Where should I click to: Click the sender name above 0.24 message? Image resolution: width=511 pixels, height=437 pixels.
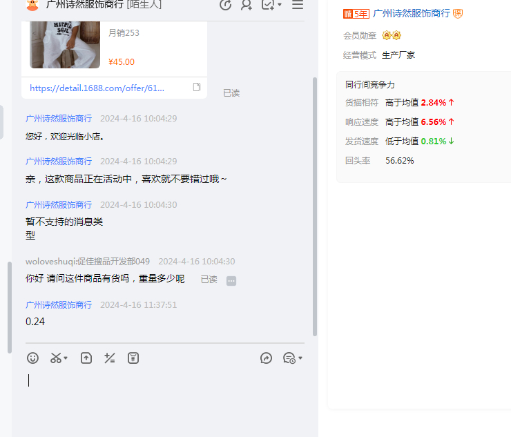(x=59, y=304)
